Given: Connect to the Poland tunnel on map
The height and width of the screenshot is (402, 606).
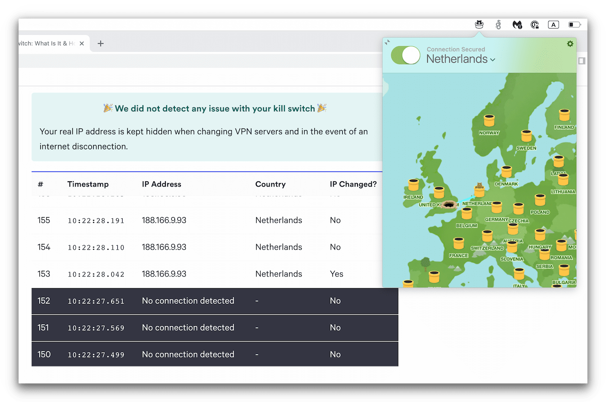Looking at the screenshot, I should (540, 200).
